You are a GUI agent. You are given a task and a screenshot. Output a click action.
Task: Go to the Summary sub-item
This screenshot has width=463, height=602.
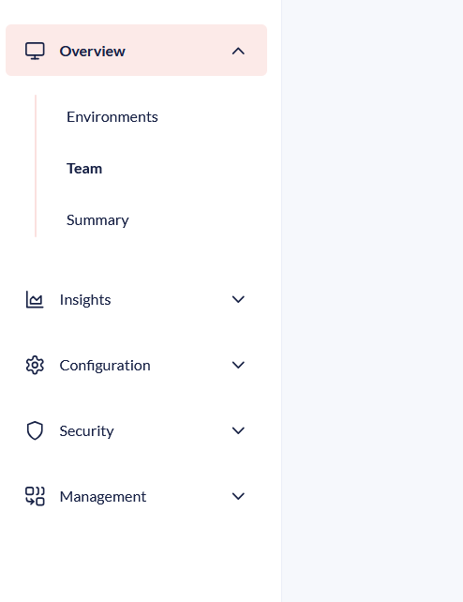tap(97, 220)
